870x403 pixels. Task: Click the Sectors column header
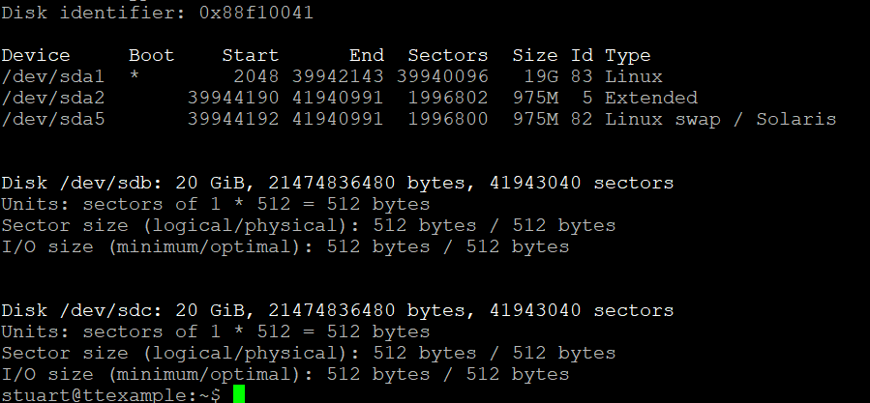(x=447, y=55)
